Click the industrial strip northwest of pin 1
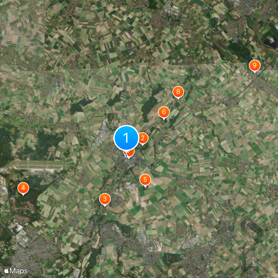 point(102,136)
